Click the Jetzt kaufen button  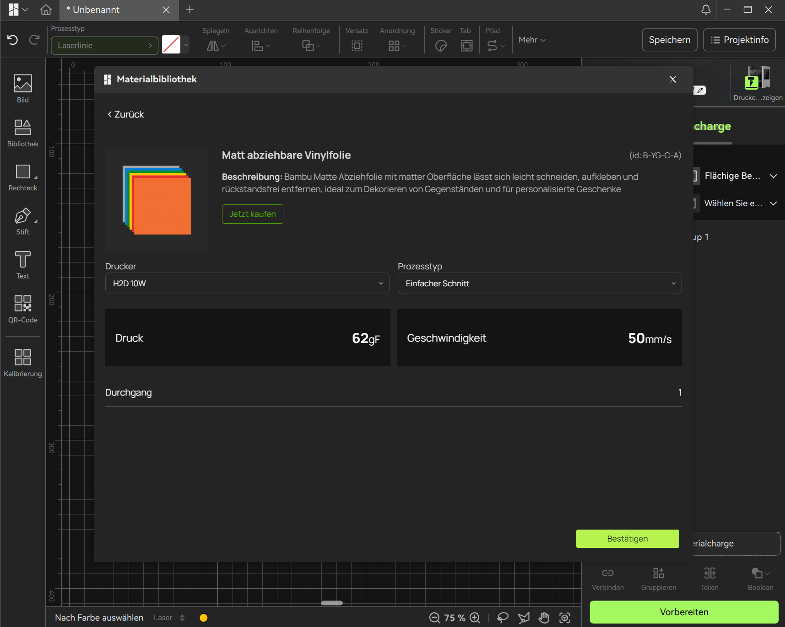point(252,214)
